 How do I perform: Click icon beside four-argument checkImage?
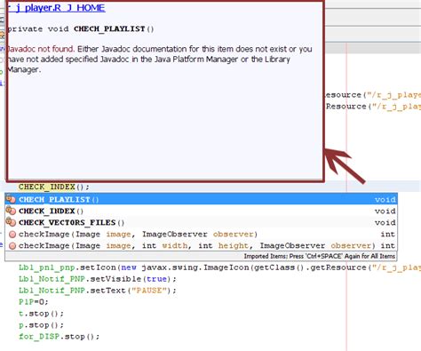12,246
